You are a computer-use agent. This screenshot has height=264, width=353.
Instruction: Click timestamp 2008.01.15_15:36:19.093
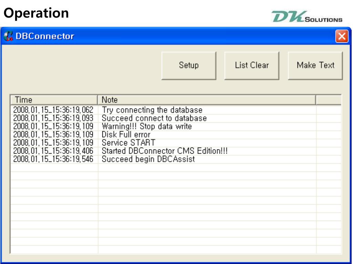click(x=53, y=118)
